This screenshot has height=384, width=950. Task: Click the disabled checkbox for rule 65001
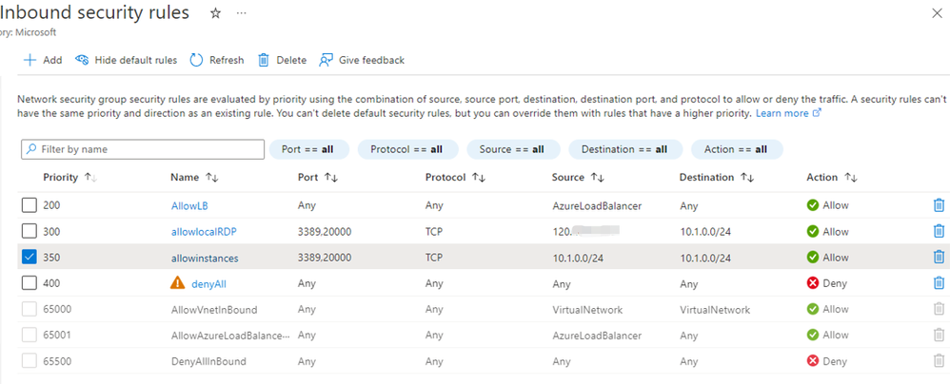coord(30,335)
